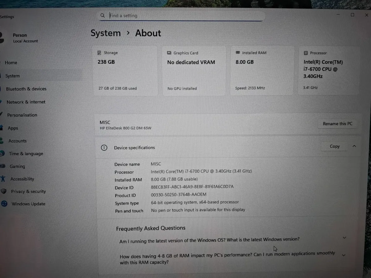Open Privacy & security settings

click(x=28, y=192)
